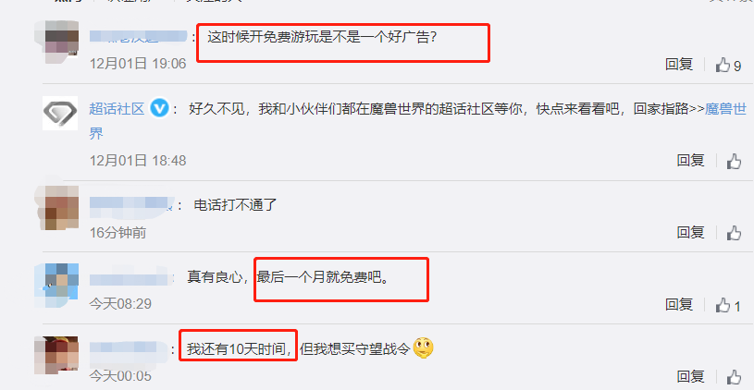
Task: Click the thinking emoji after 守望战令
Action: point(423,348)
